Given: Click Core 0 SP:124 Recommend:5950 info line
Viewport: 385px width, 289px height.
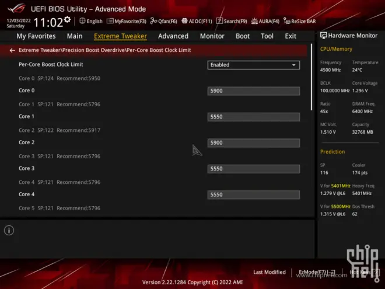Looking at the screenshot, I should point(60,78).
